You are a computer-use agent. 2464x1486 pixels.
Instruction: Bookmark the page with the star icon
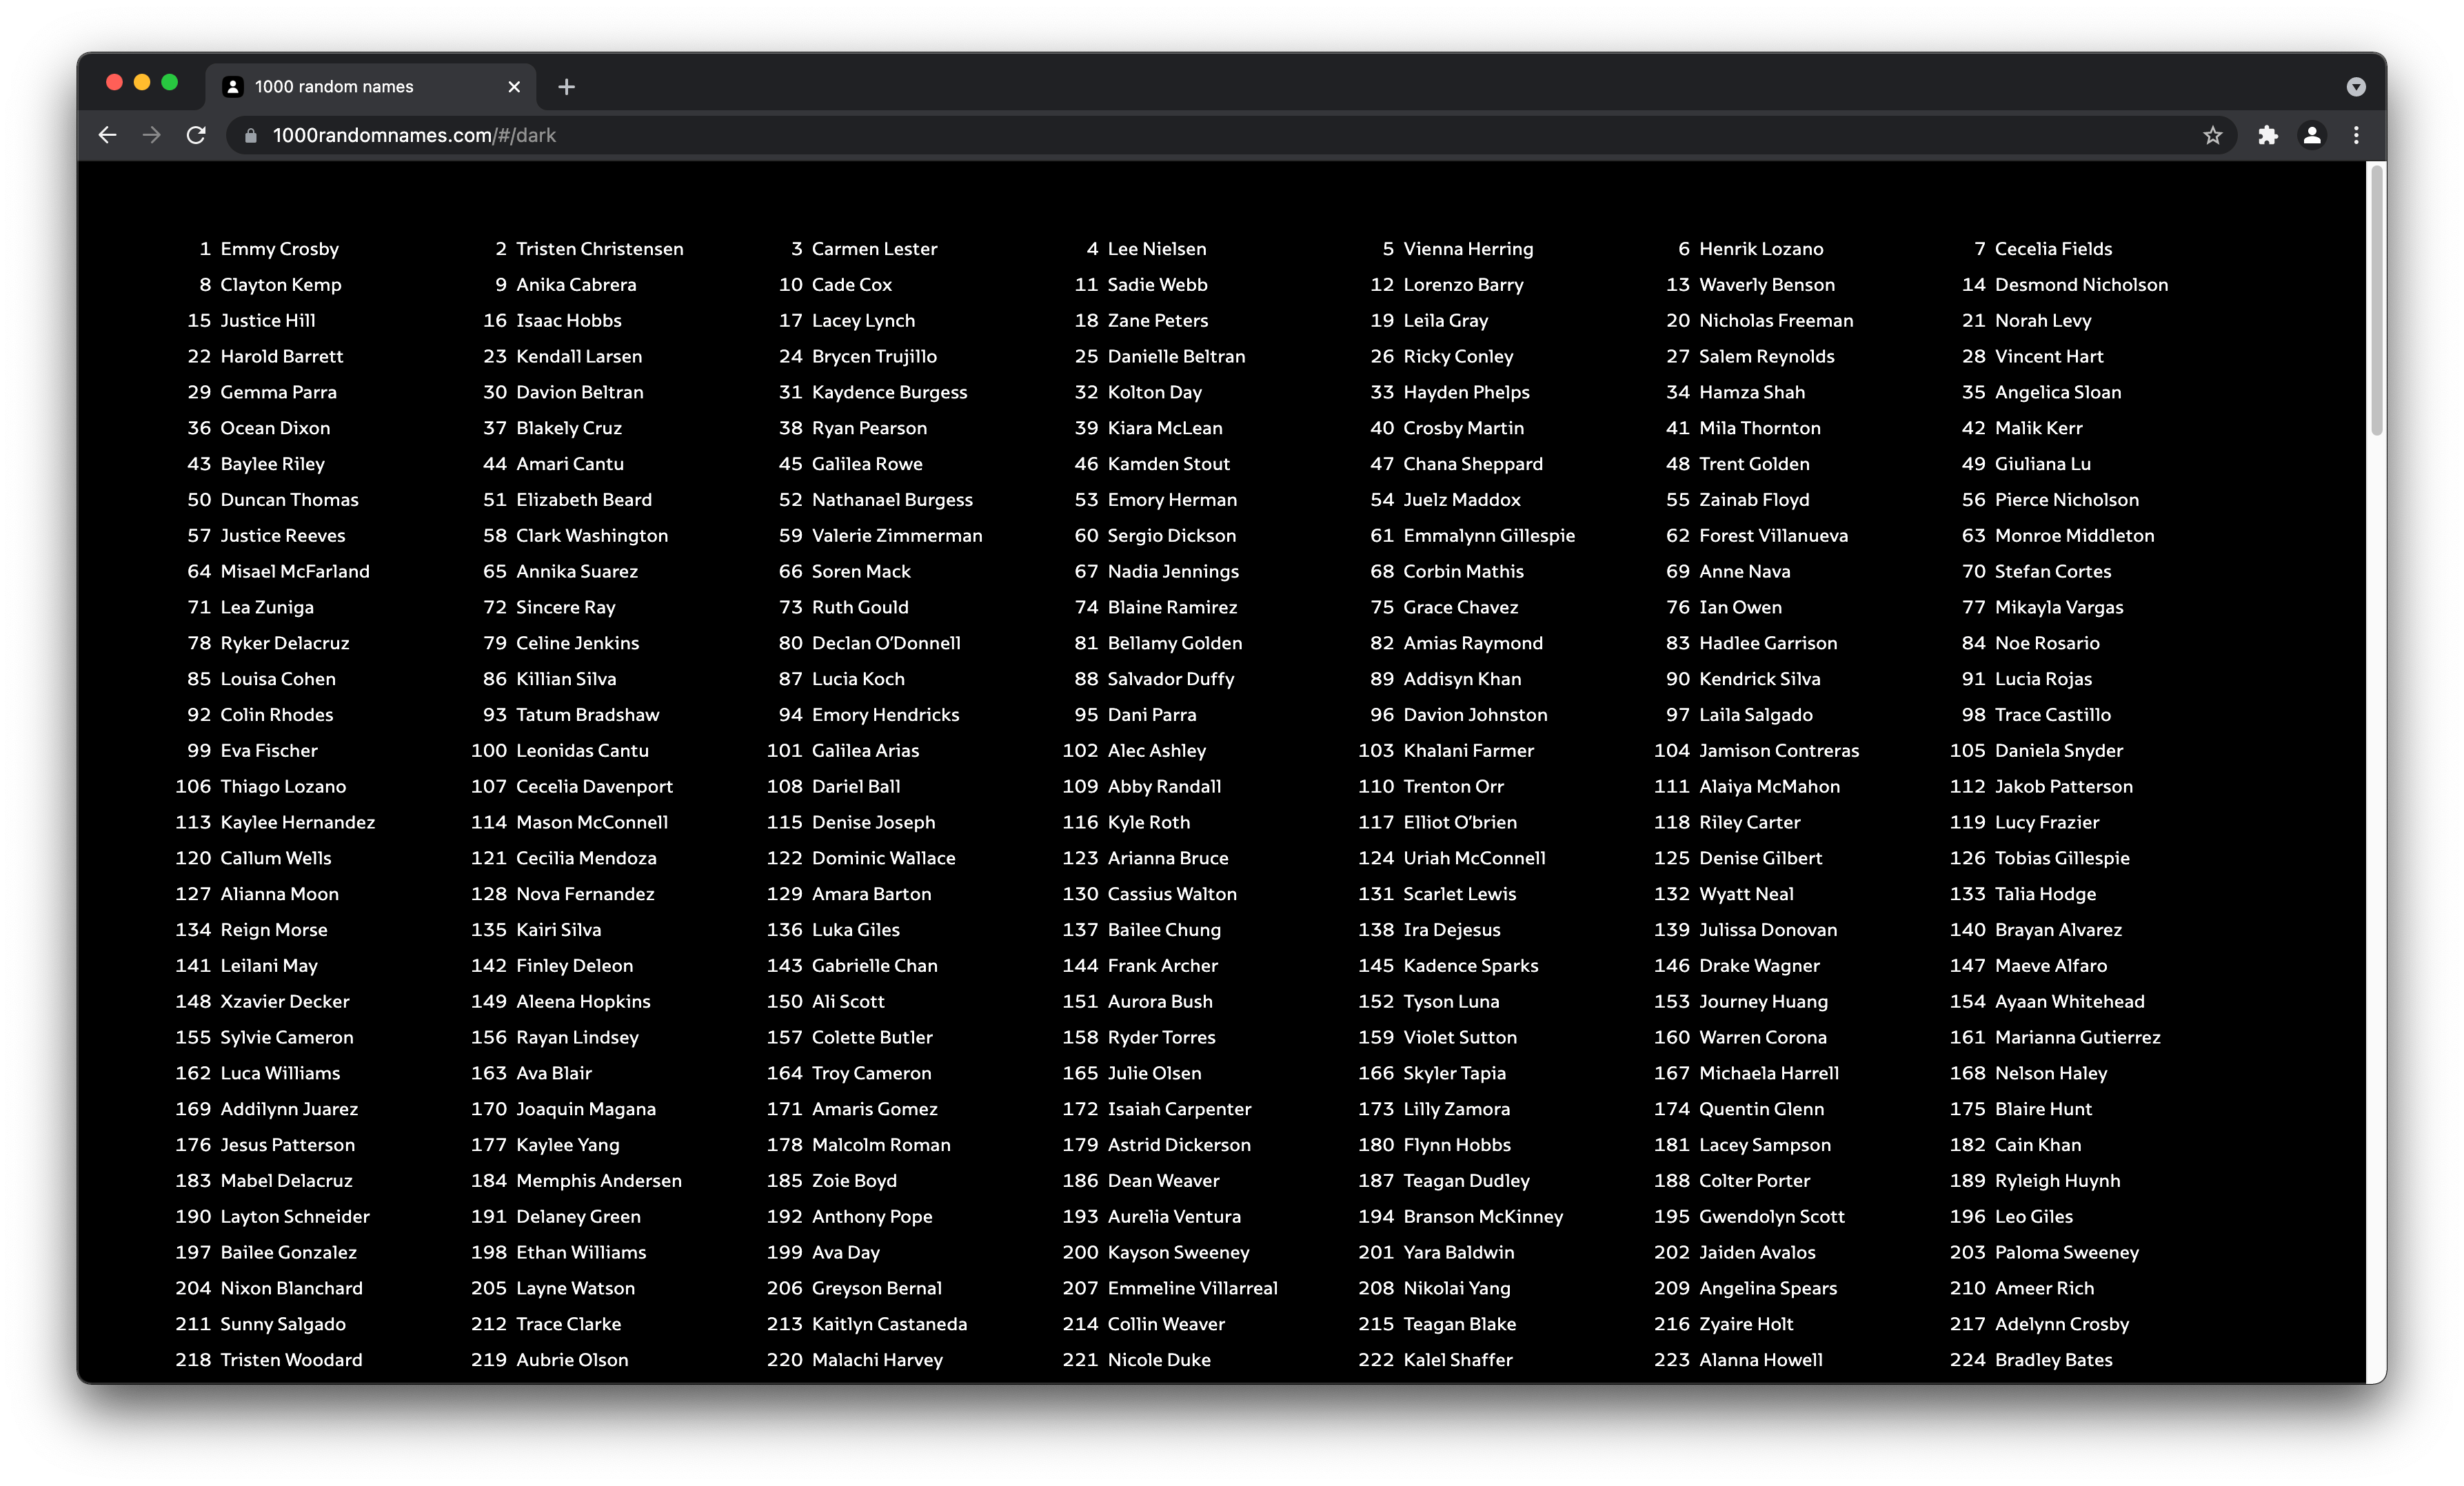(2212, 135)
